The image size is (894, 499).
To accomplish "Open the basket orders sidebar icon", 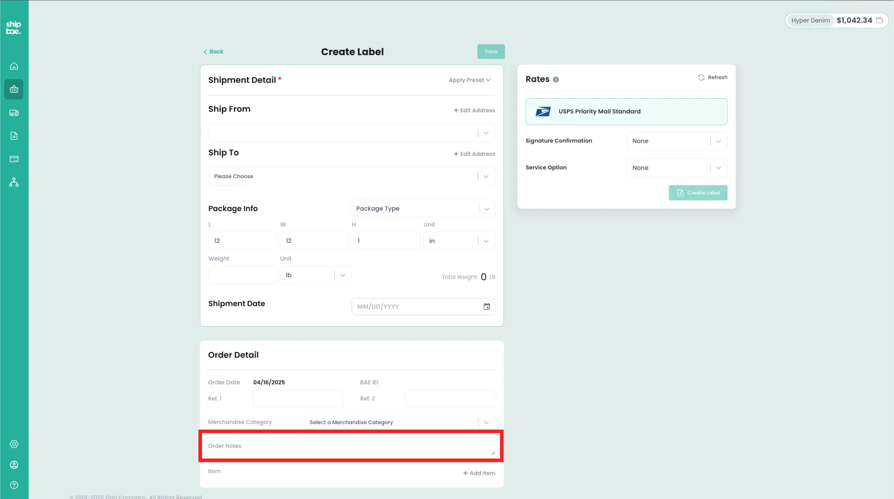I will (x=14, y=89).
